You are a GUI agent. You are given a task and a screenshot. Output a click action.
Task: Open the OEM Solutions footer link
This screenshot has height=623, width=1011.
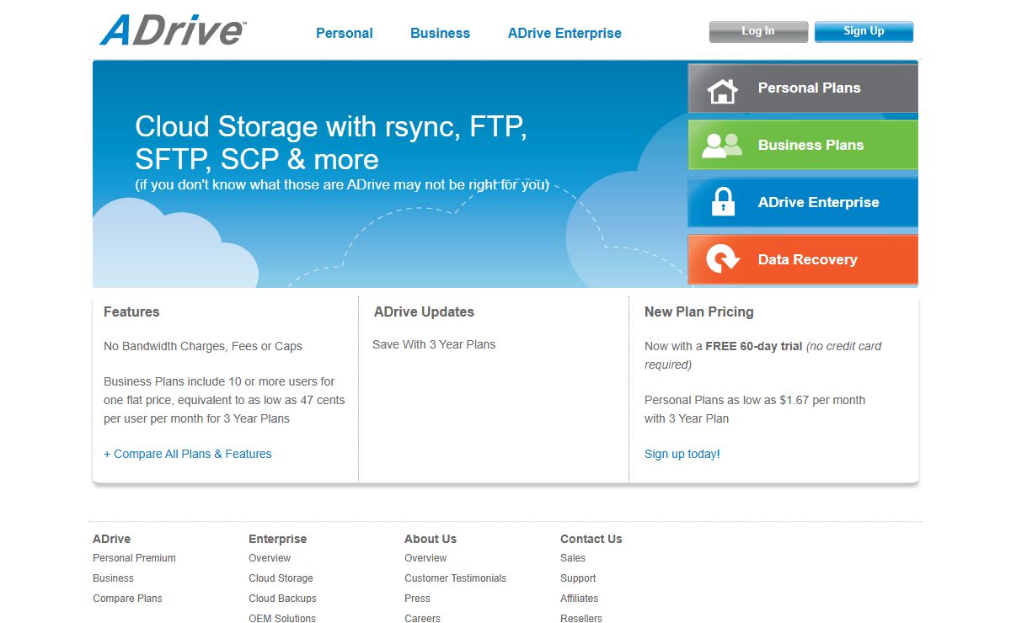pos(282,618)
